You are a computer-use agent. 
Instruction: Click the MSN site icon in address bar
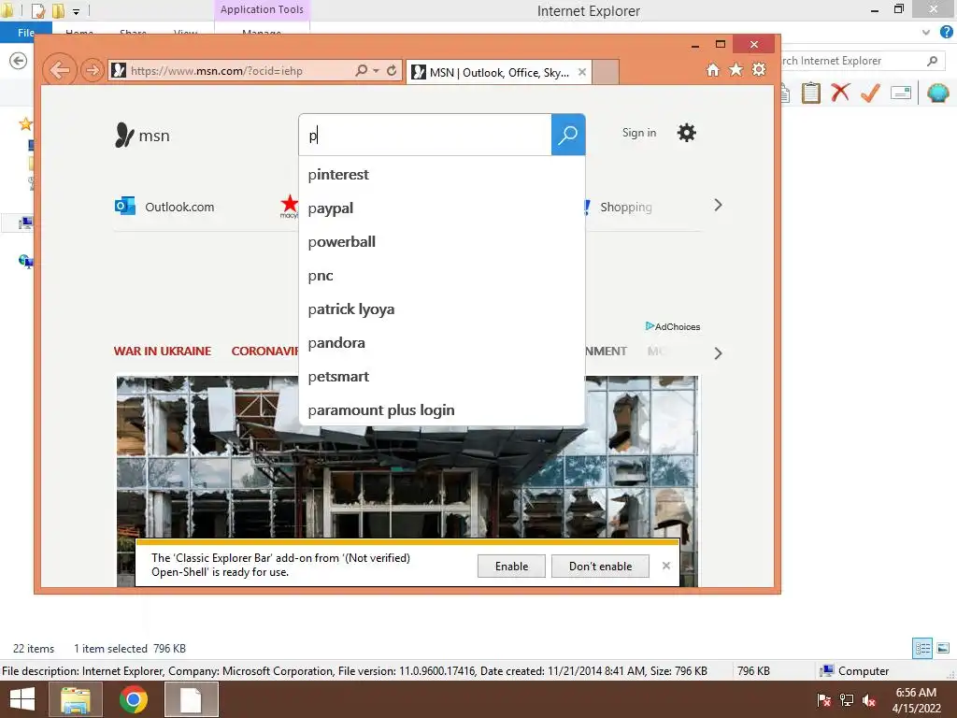click(x=119, y=70)
